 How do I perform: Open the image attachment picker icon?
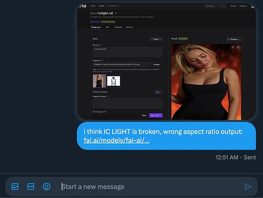click(x=15, y=187)
